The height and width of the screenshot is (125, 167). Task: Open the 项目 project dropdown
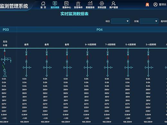[x=120, y=21]
